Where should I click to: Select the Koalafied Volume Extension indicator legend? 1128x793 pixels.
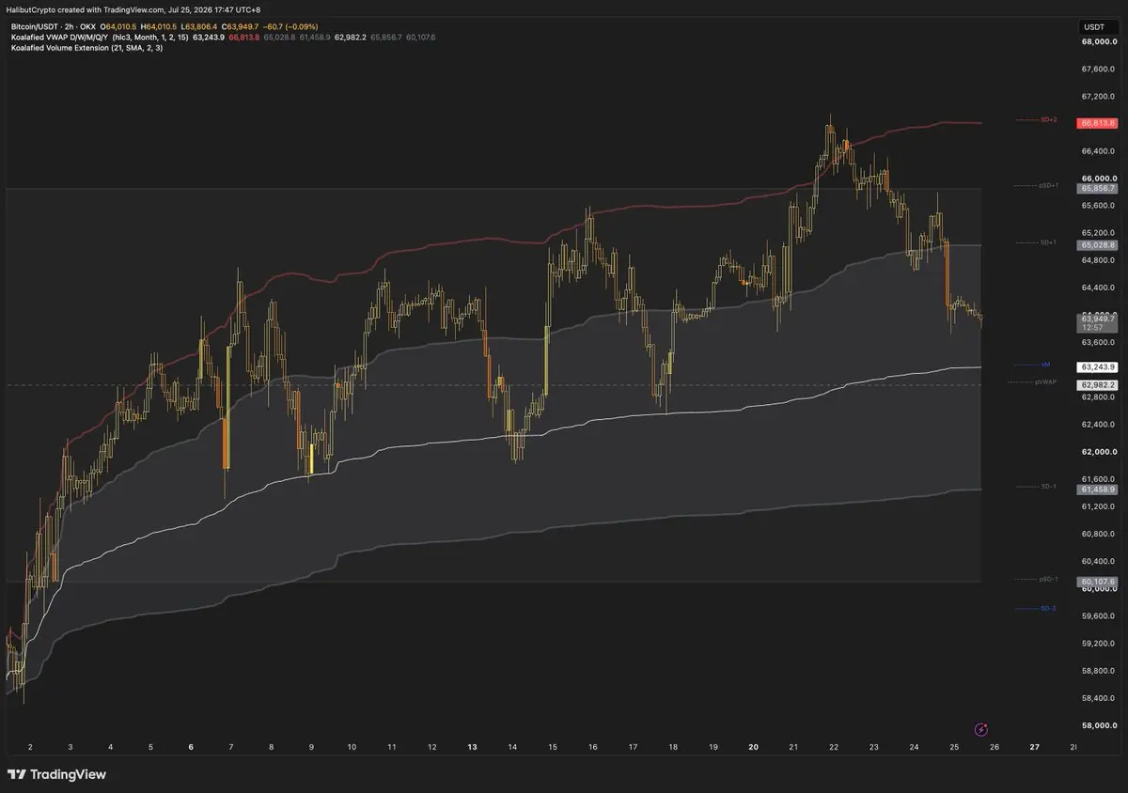point(86,47)
